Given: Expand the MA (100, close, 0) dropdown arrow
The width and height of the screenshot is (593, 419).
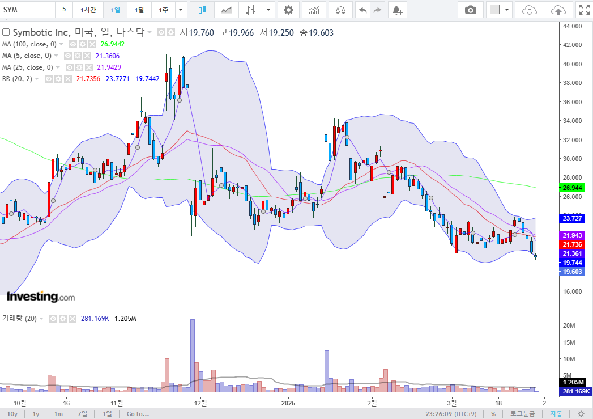Looking at the screenshot, I should (61, 44).
